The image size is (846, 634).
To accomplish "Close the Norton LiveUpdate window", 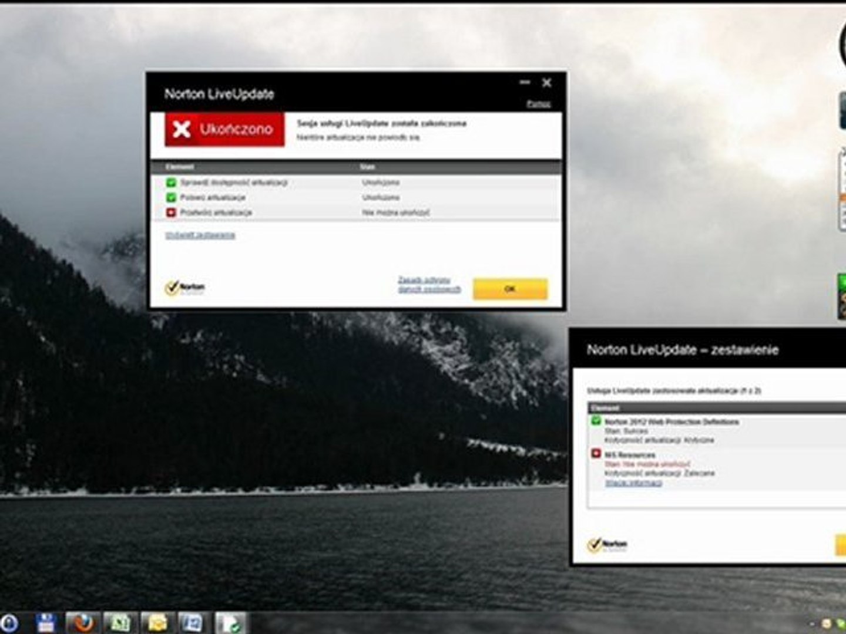I will click(546, 83).
